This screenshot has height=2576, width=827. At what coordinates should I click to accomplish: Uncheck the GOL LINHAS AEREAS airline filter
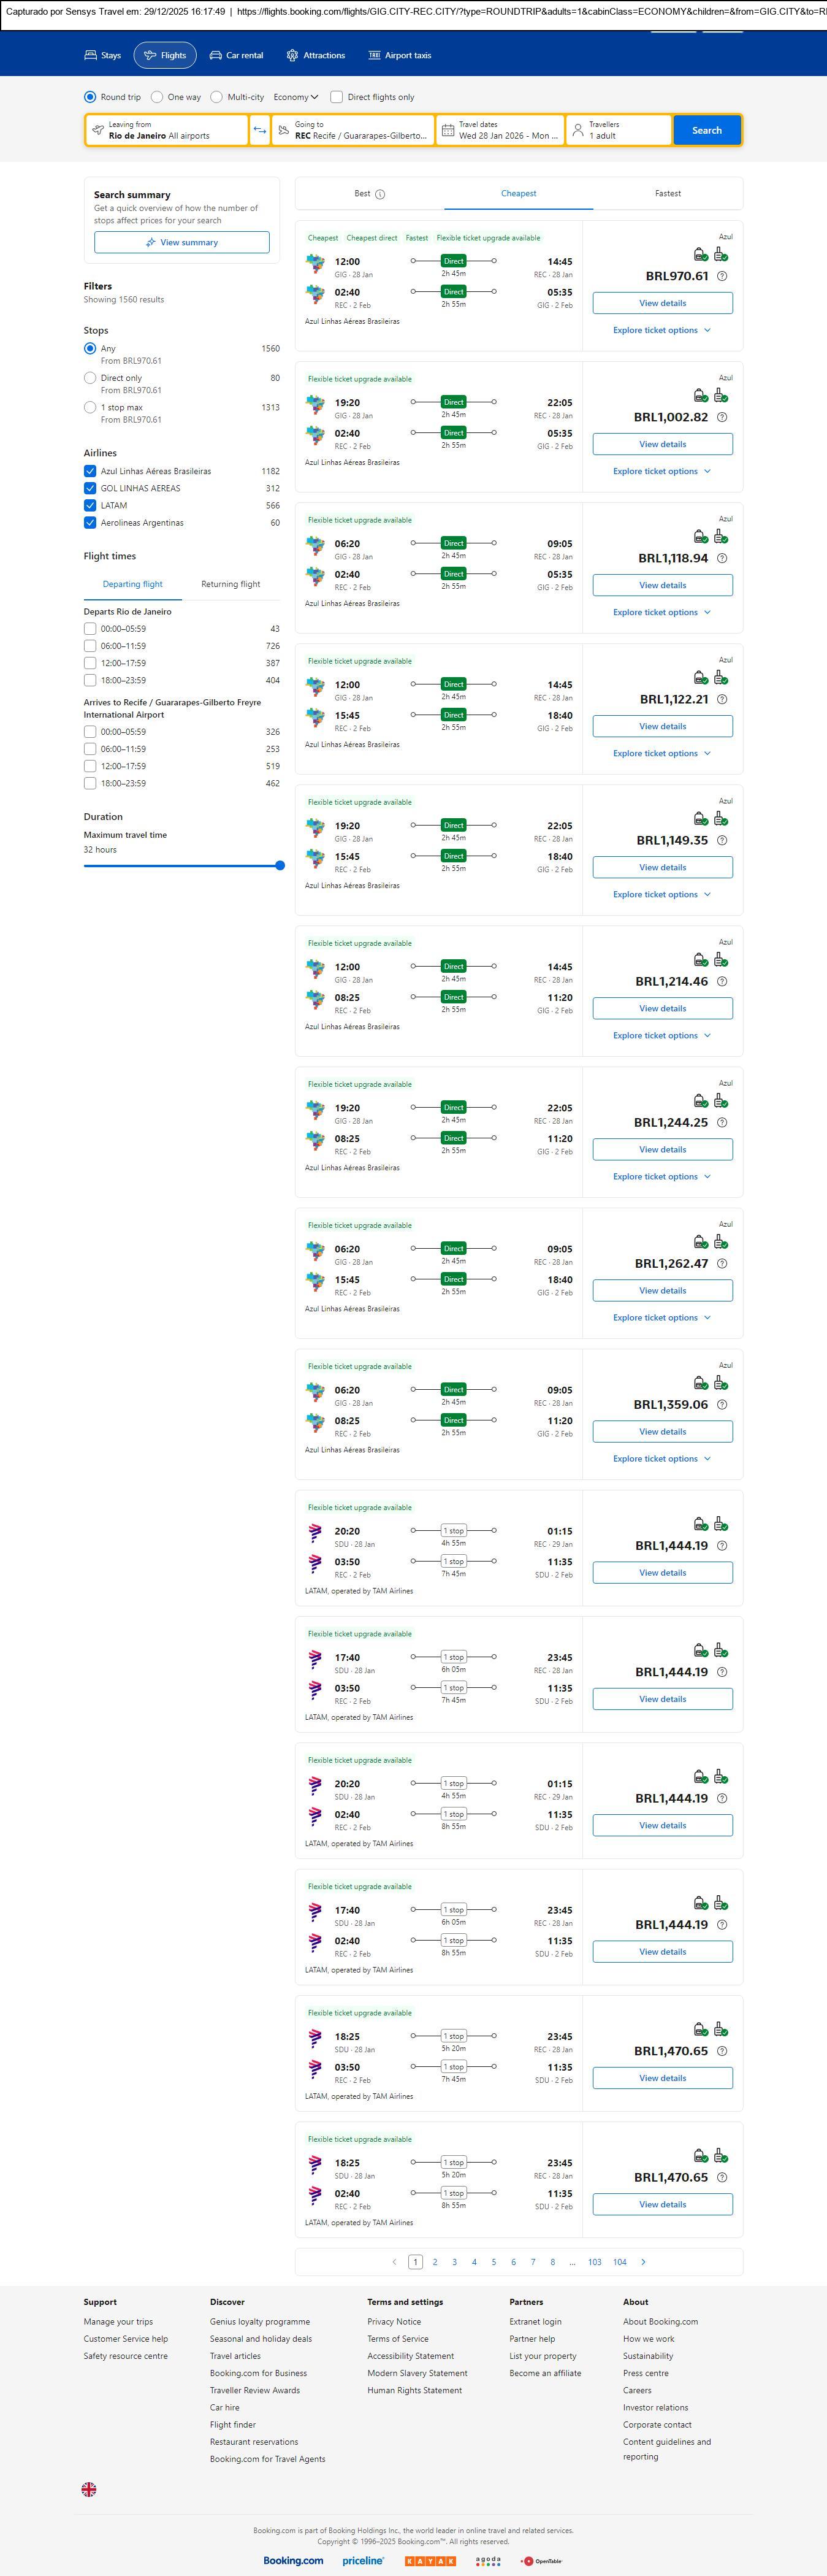click(x=90, y=488)
